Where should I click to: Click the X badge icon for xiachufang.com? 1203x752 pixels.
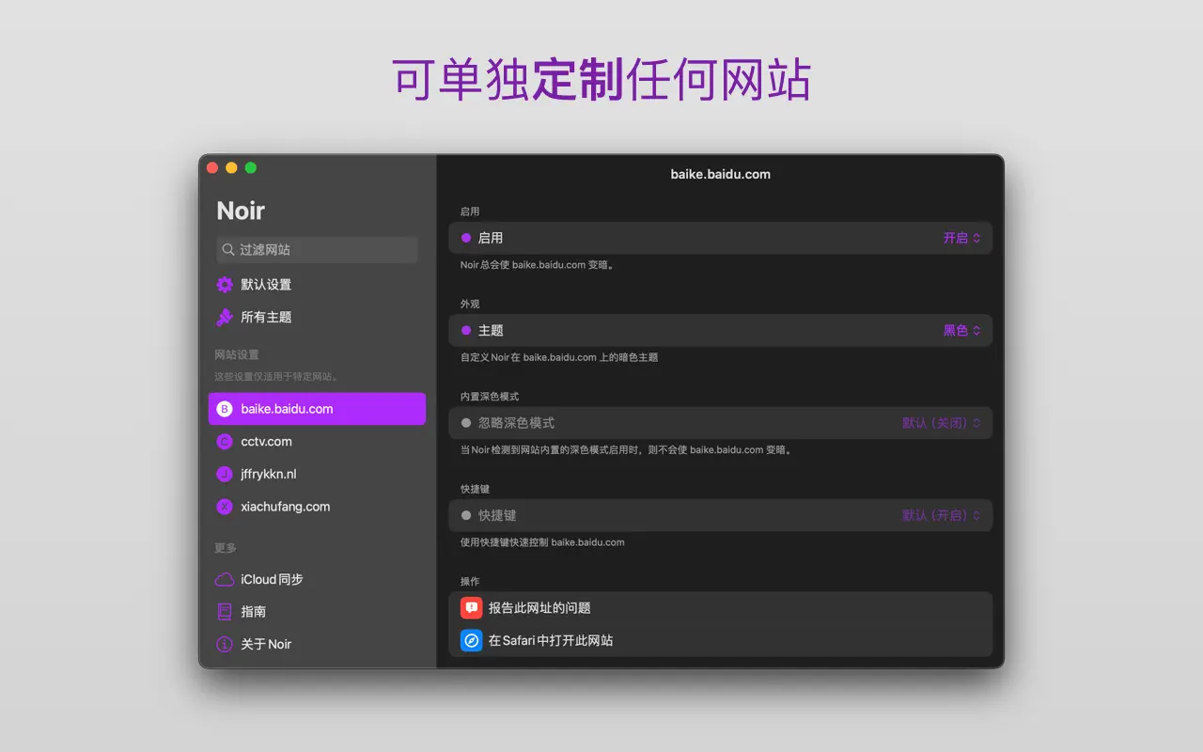[225, 507]
